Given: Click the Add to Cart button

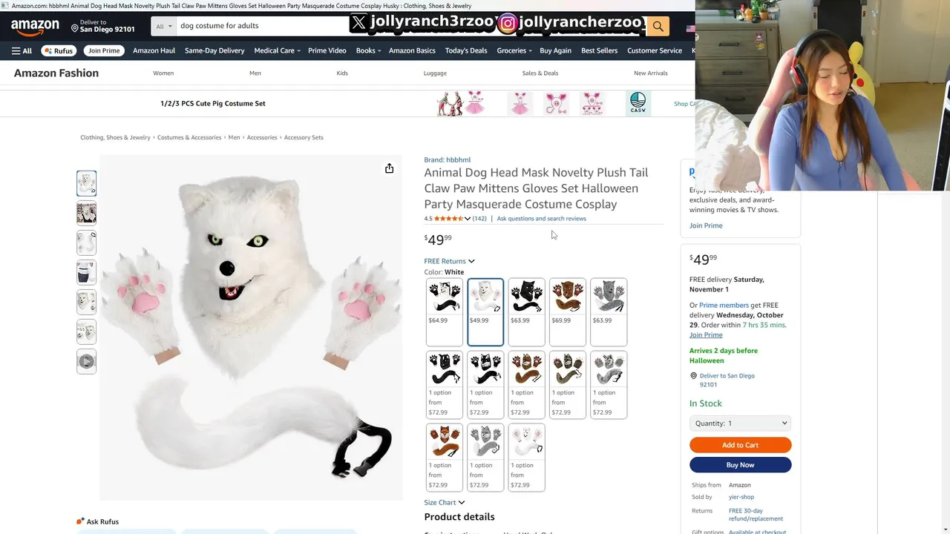Looking at the screenshot, I should click(740, 445).
